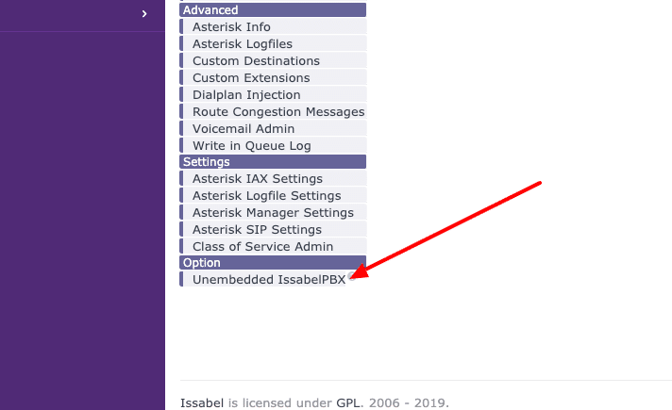Open Asterisk Info page

[x=231, y=27]
